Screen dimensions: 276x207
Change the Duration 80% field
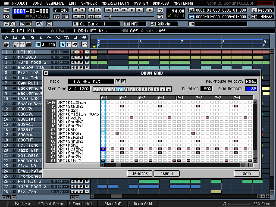[206, 89]
